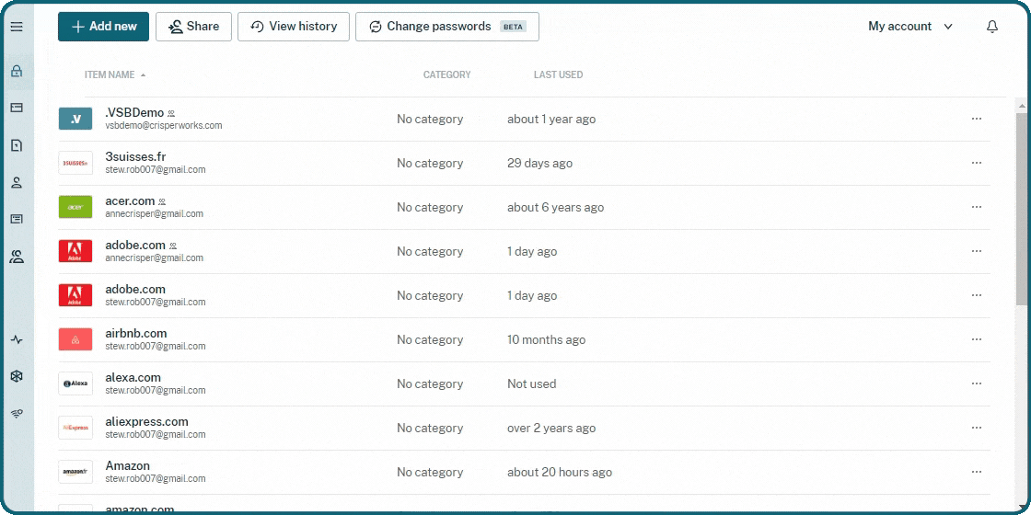Screen dimensions: 1031x515
Task: Open Personal Info person icon in sidebar
Action: [x=16, y=182]
